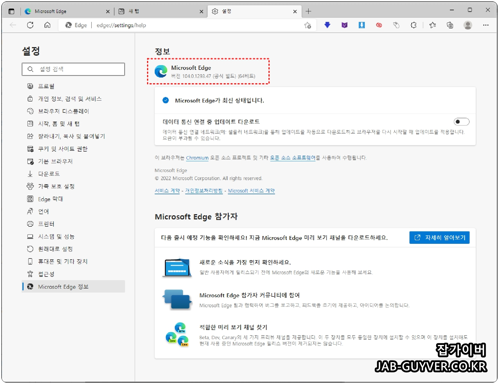Open the user profile avatar

(468, 25)
